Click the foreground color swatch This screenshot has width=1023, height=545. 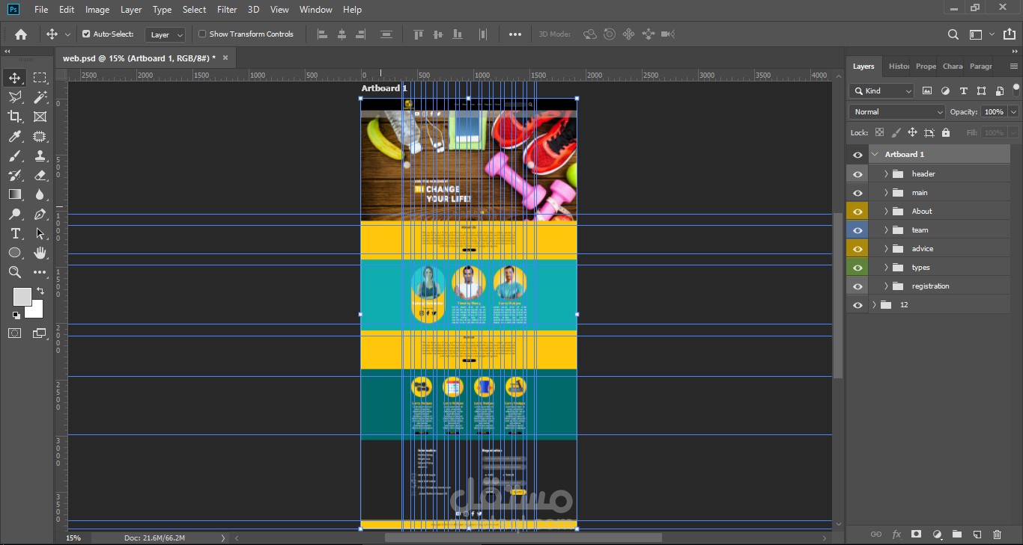tap(22, 296)
